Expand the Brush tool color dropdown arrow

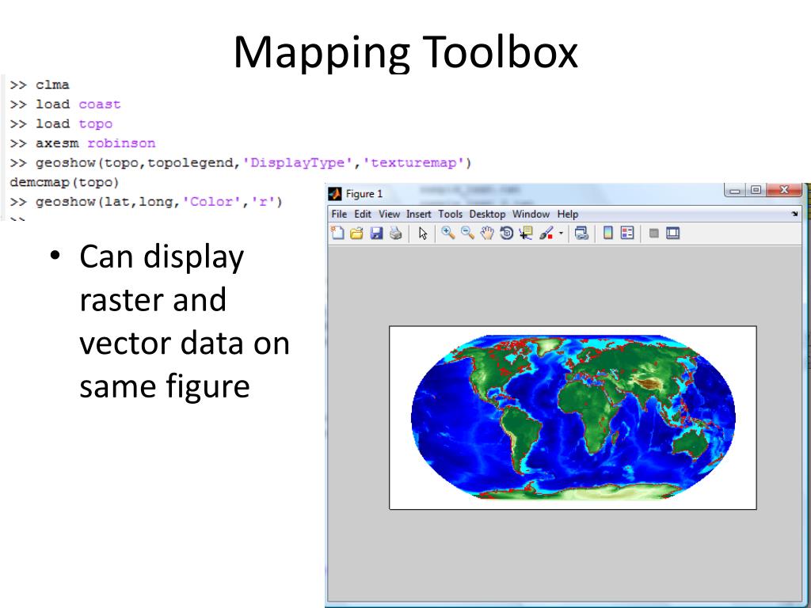click(561, 234)
